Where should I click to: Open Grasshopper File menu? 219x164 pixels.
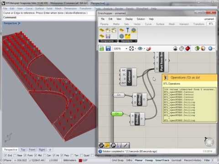103,19
